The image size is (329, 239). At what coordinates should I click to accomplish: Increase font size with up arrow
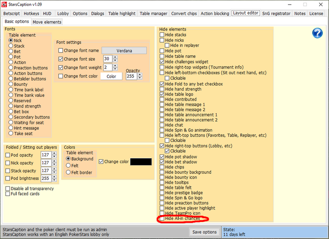[115, 57]
